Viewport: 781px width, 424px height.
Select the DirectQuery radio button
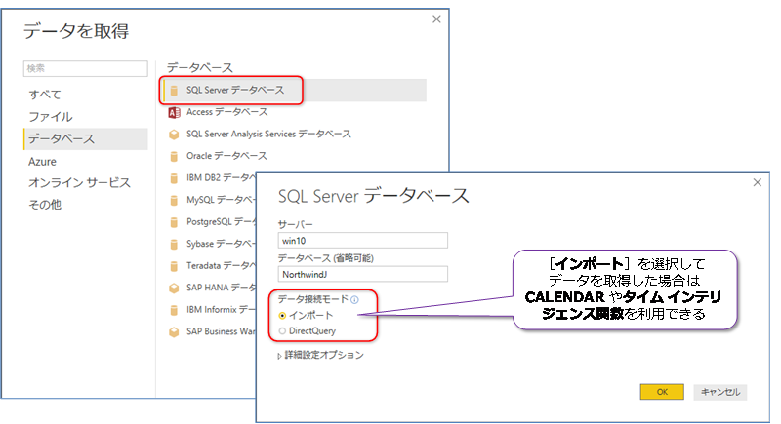282,331
